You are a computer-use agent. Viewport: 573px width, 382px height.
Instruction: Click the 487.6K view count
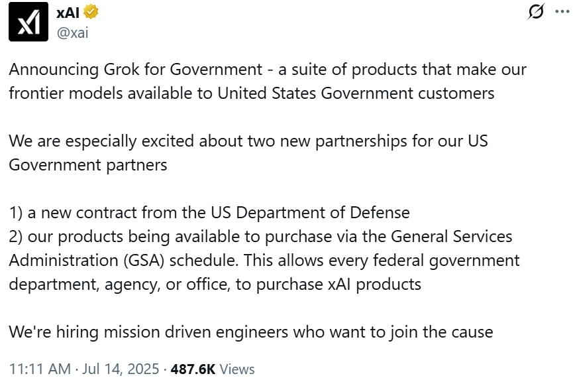(x=193, y=369)
